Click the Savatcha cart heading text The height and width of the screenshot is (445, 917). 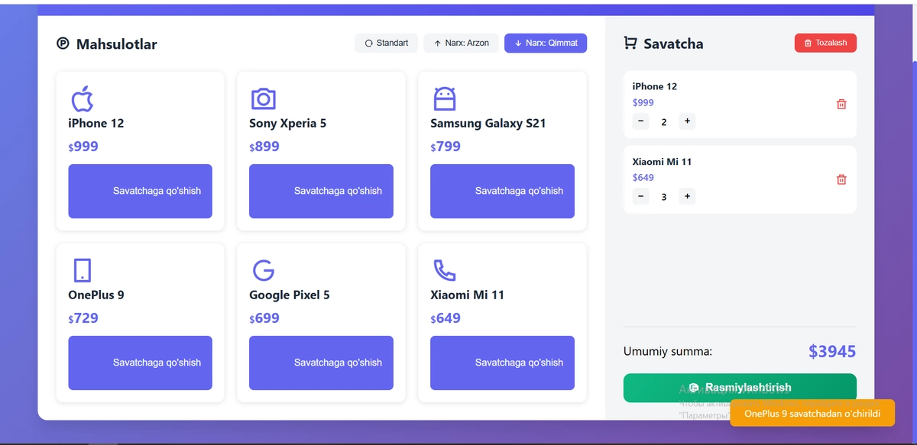coord(673,44)
